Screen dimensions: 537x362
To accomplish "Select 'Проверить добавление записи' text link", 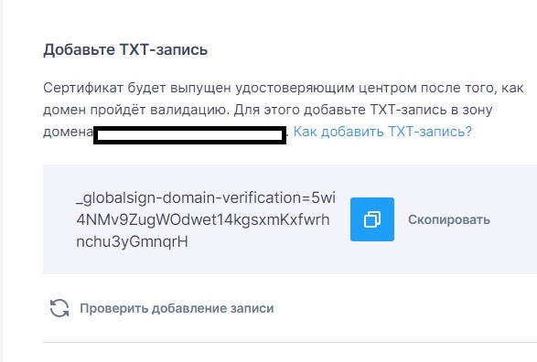I will 177,308.
